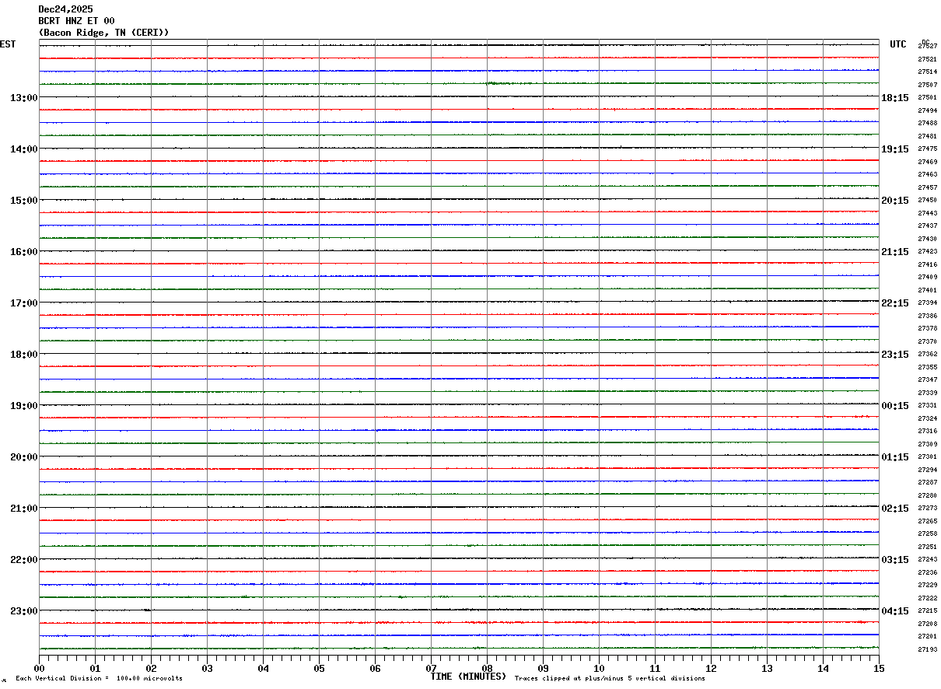Click the '19:15' UTC time label
The image size is (941, 689).
click(895, 149)
